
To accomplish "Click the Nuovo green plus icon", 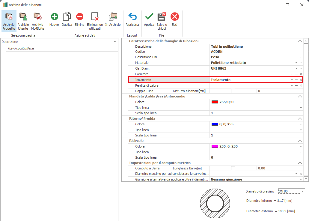I will coord(54,17).
